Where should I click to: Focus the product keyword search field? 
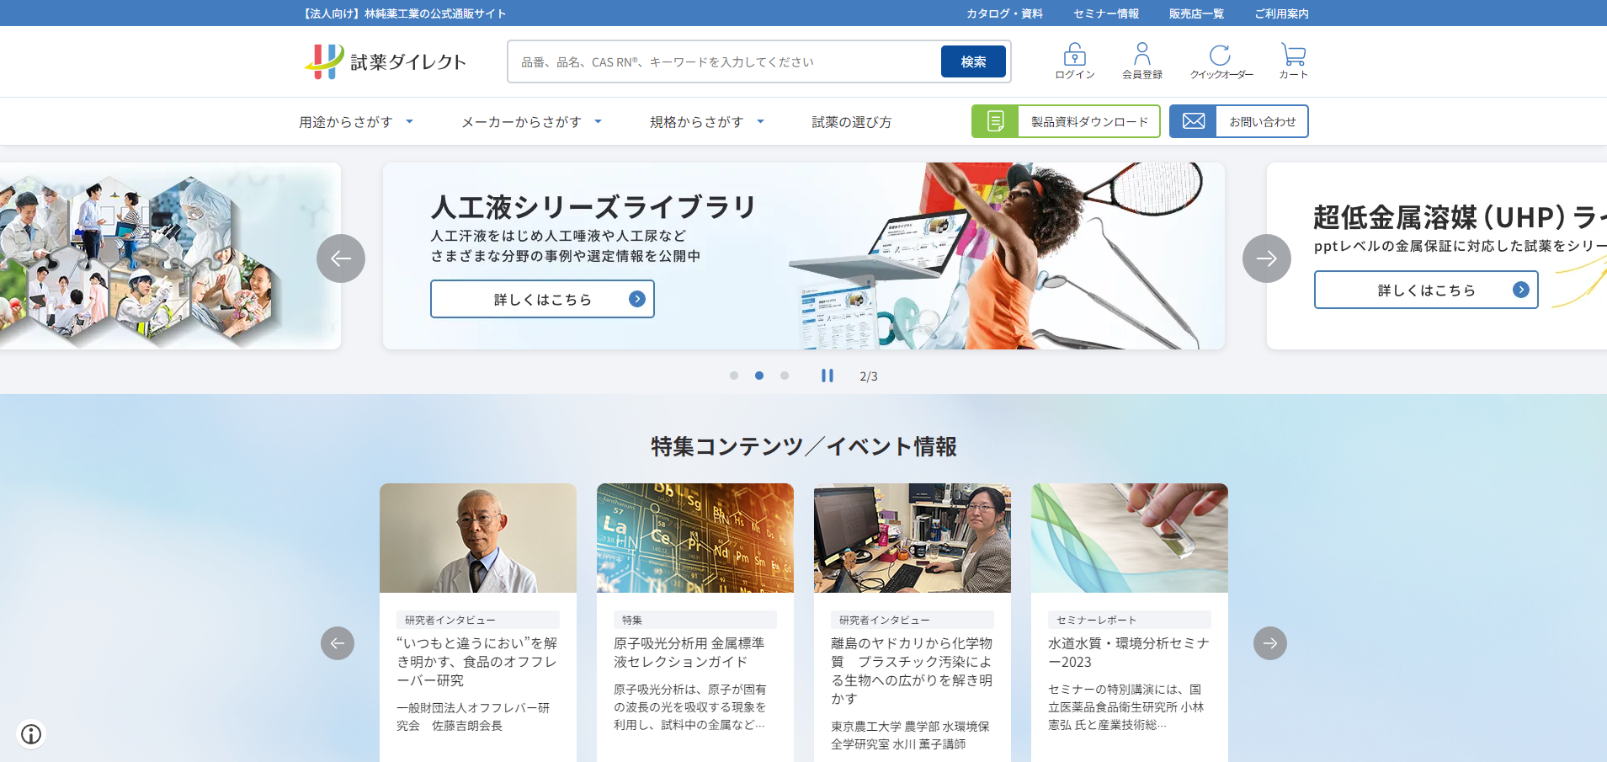(724, 61)
